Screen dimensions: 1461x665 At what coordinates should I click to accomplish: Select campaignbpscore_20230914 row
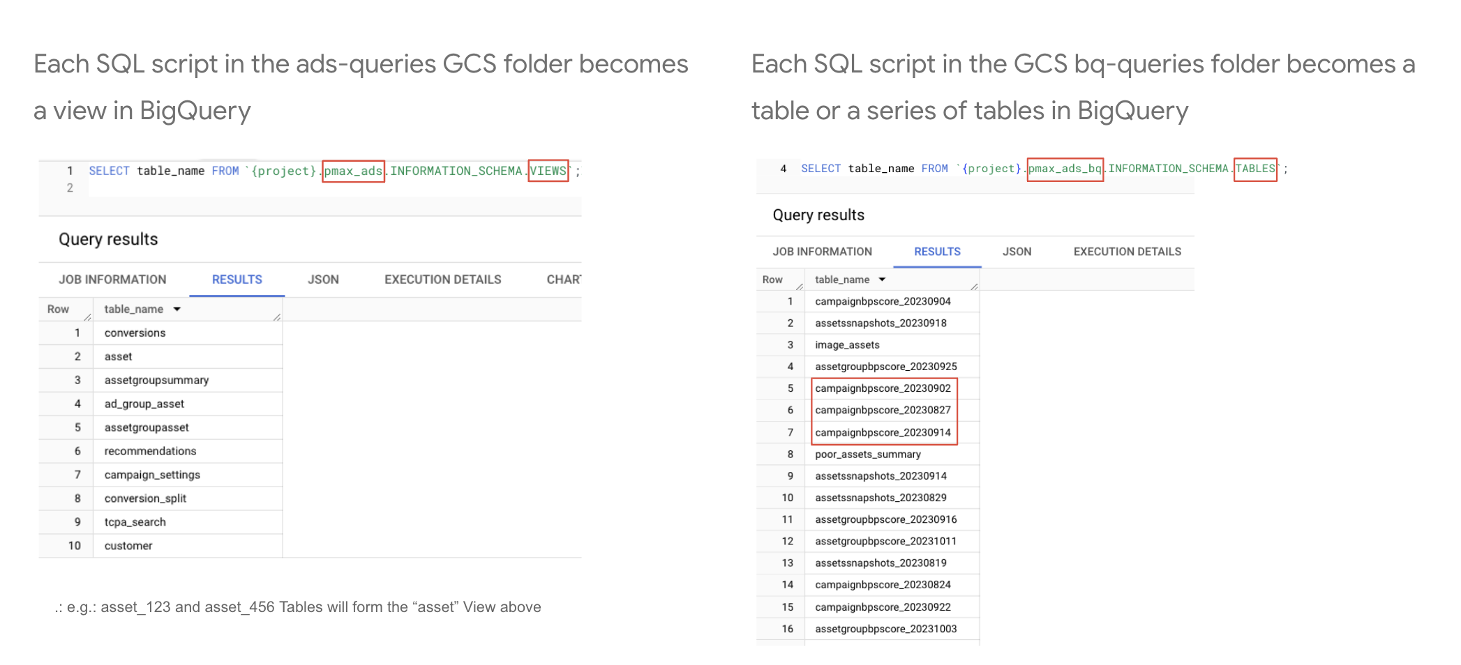pyautogui.click(x=868, y=433)
